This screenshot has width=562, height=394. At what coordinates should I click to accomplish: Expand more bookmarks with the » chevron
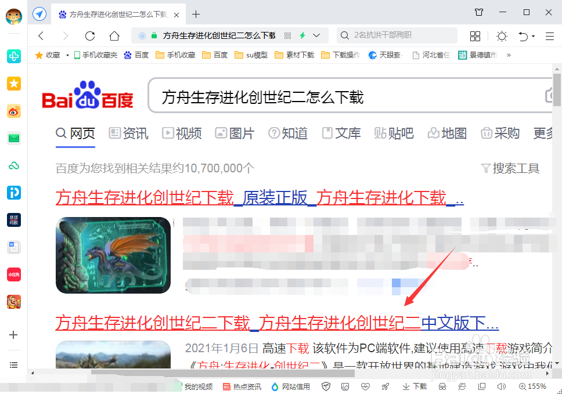pos(508,55)
